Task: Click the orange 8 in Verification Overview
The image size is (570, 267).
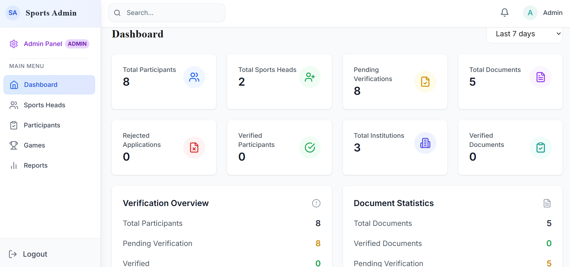Action: coord(318,244)
